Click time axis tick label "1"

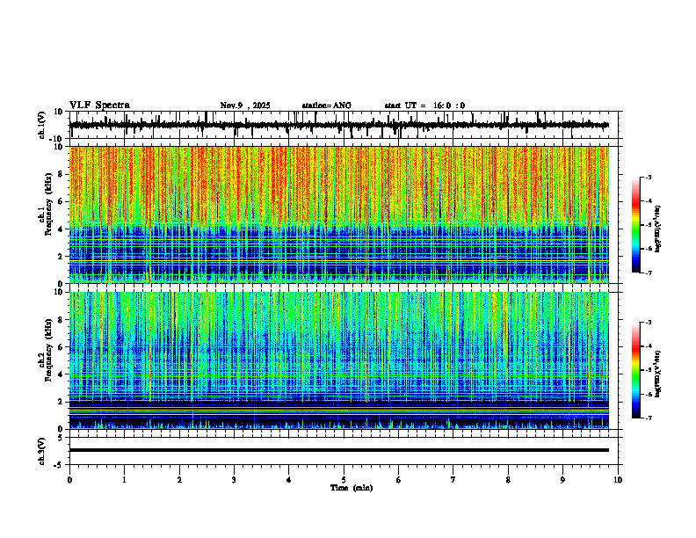(x=124, y=480)
